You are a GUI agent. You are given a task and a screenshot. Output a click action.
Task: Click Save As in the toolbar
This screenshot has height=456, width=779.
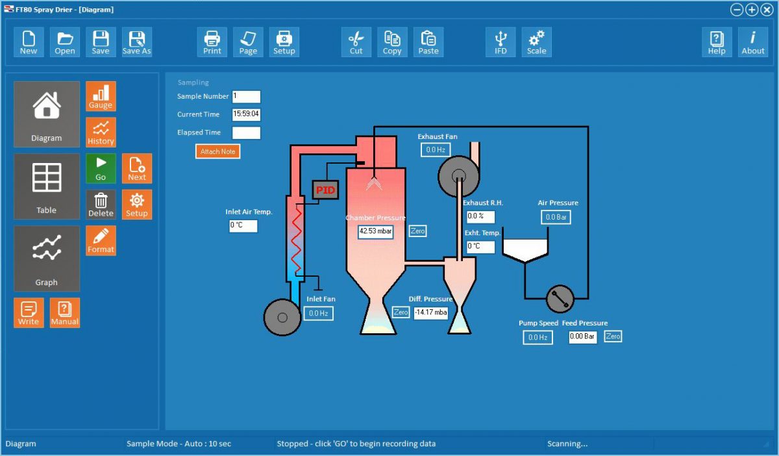[136, 42]
